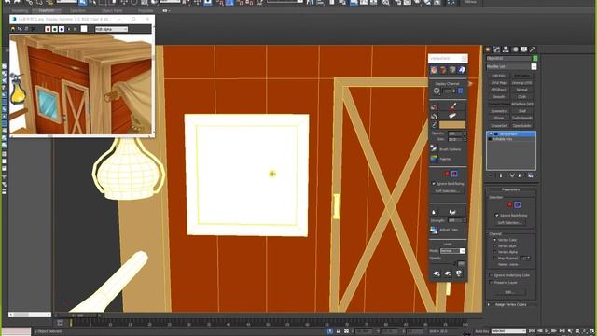Toggle Preserve Layer checkbox
This screenshot has height=336, width=597.
pos(491,283)
